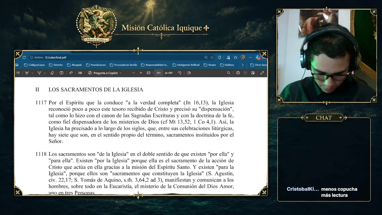Click the page count "de 499" text
382x215 pixels.
click(169, 73)
